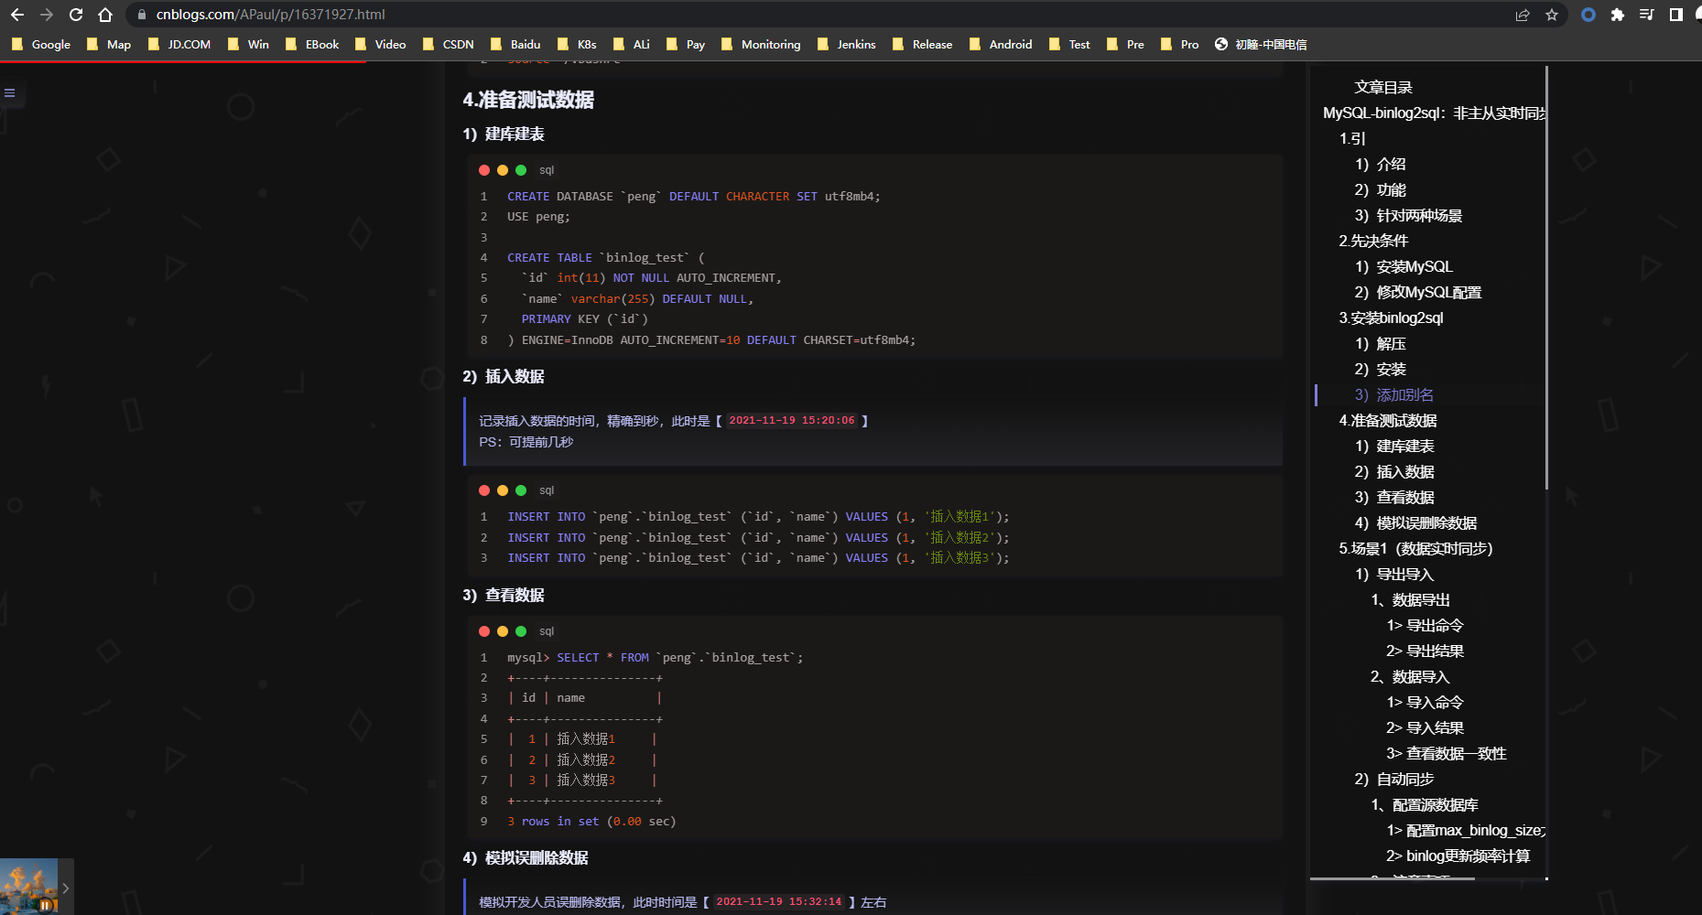Open the Test bookmark folder
The image size is (1702, 915).
pyautogui.click(x=1069, y=44)
